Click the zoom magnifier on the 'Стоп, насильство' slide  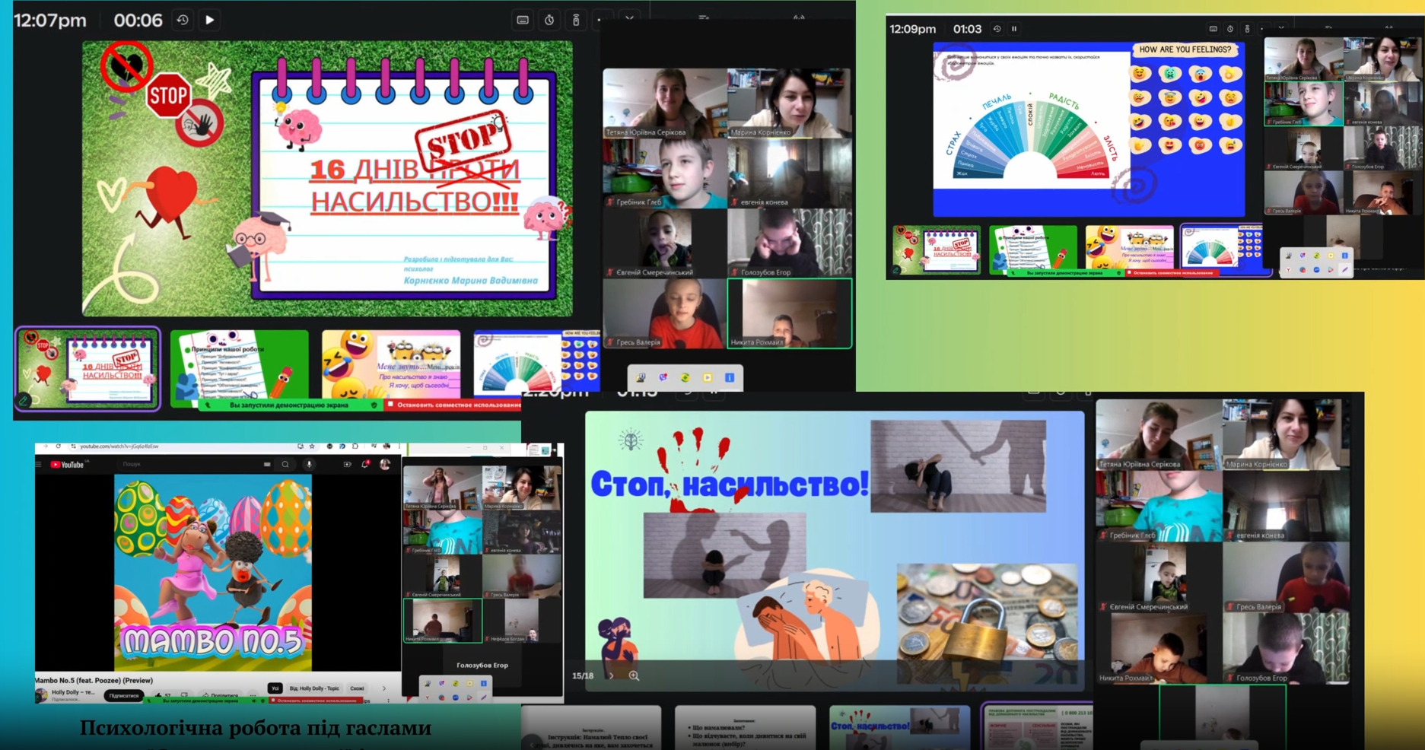634,675
